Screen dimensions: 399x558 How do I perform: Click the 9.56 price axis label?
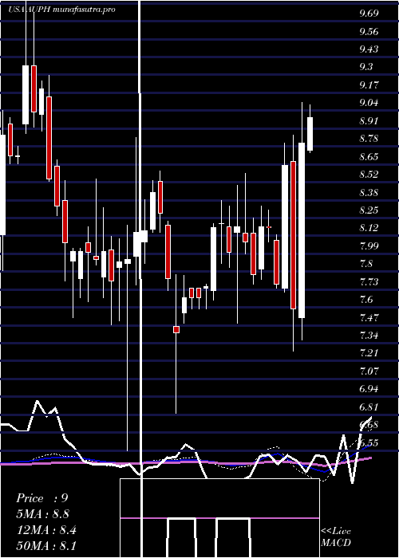coord(369,32)
